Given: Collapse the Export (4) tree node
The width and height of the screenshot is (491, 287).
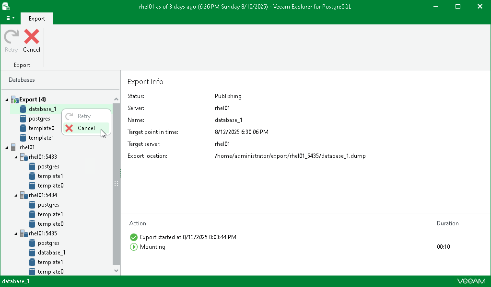Looking at the screenshot, I should [6, 99].
